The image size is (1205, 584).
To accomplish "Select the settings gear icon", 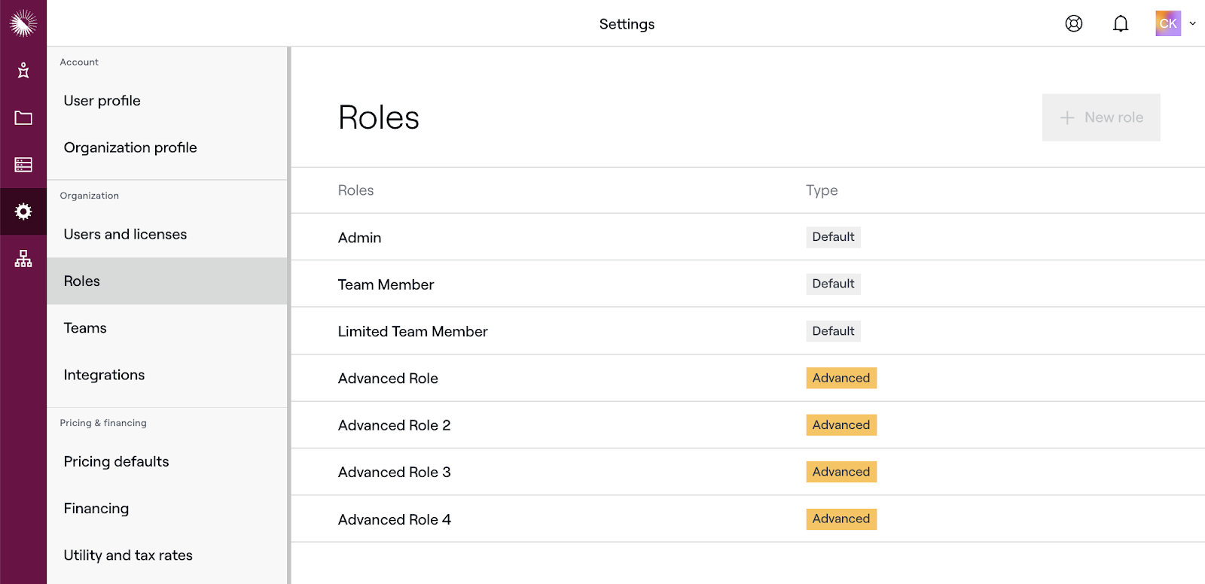I will pos(23,211).
